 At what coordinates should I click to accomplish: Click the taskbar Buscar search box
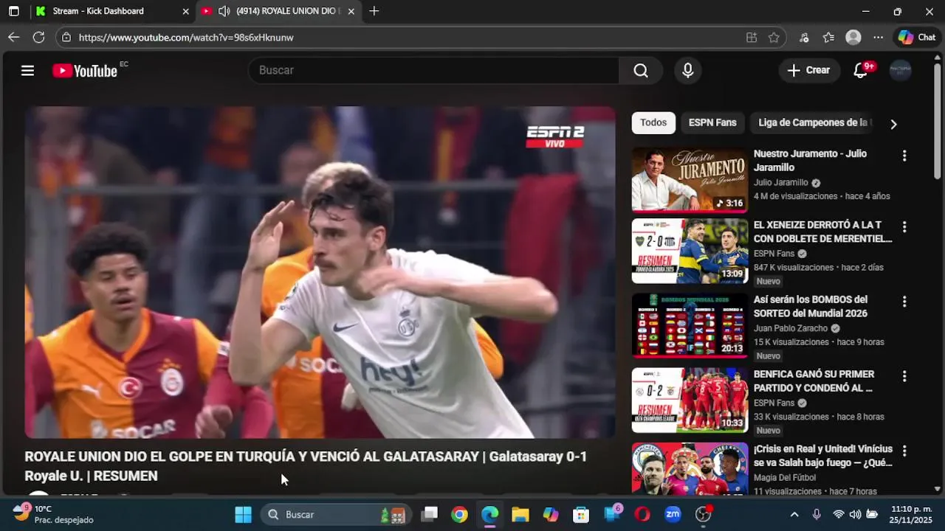point(335,514)
